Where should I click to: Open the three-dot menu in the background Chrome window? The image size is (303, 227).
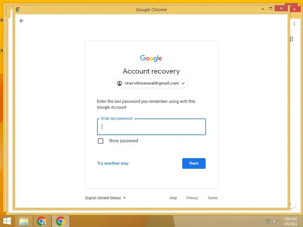pyautogui.click(x=294, y=24)
